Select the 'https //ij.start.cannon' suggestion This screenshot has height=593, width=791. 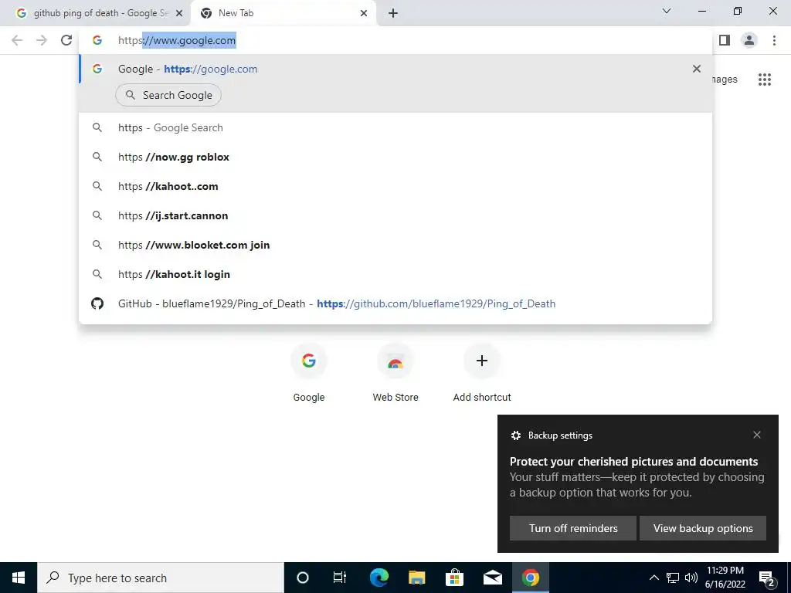(395, 215)
